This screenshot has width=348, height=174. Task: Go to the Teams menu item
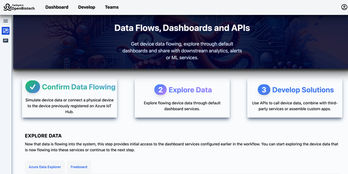pos(112,7)
